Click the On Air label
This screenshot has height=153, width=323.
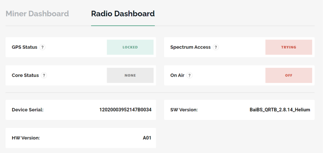[x=177, y=76]
